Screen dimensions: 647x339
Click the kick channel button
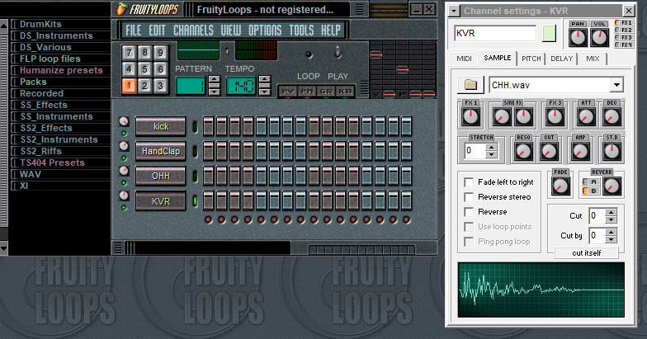coord(160,126)
